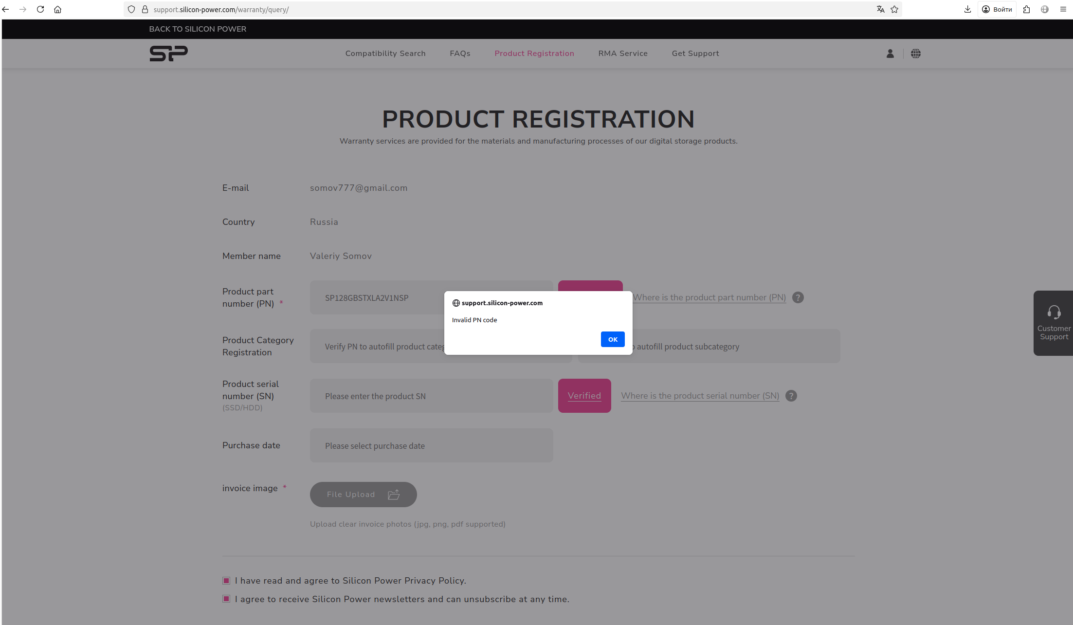
Task: Open the RMA Service menu item
Action: click(623, 54)
